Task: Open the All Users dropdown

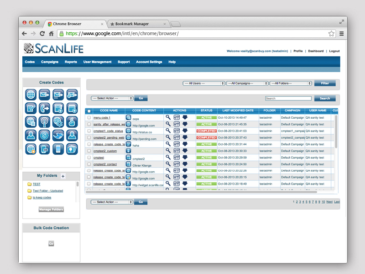Action: point(203,84)
